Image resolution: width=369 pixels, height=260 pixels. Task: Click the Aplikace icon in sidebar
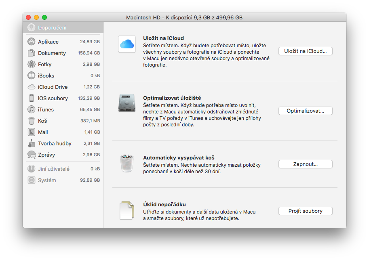[x=32, y=42]
